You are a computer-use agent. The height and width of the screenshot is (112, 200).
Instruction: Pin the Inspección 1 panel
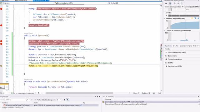click(97, 97)
